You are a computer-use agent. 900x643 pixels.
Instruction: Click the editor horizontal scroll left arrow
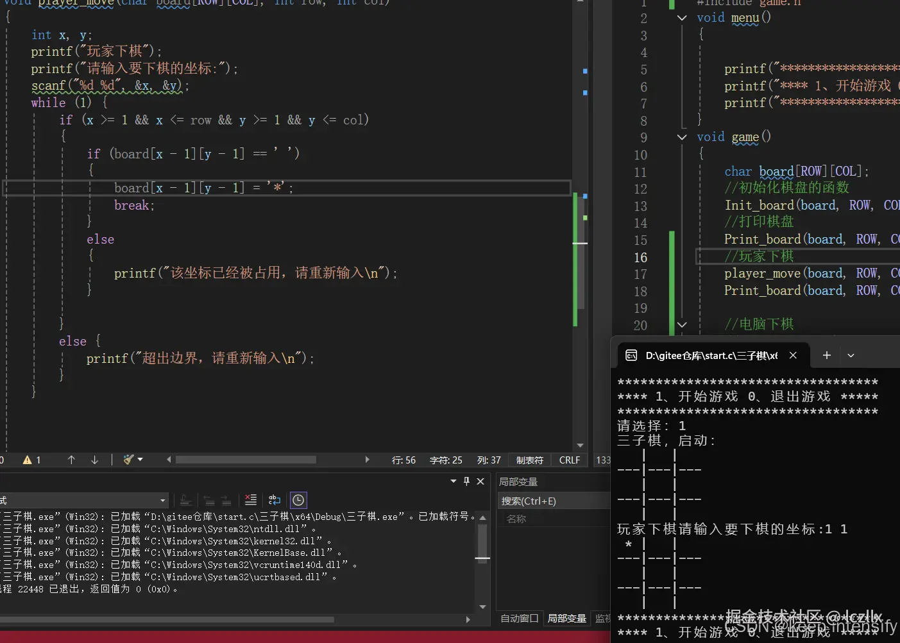pyautogui.click(x=169, y=460)
